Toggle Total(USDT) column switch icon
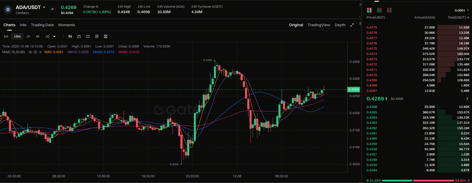Image resolution: width=472 pixels, height=183 pixels. click(468, 17)
